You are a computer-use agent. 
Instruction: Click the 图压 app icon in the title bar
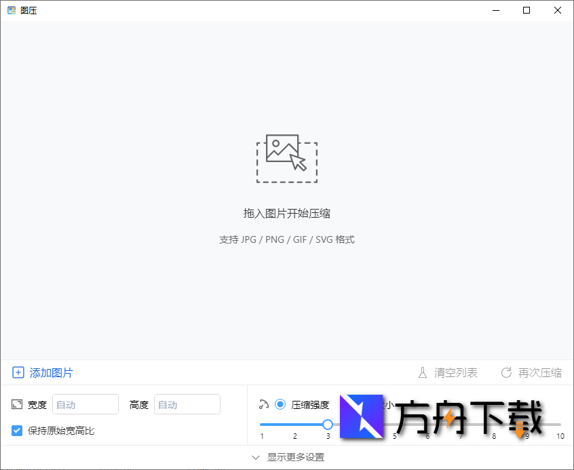[9, 10]
